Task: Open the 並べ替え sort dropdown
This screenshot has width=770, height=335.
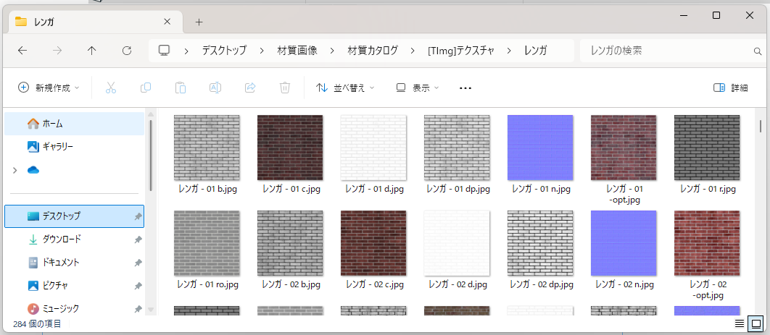Action: 345,88
